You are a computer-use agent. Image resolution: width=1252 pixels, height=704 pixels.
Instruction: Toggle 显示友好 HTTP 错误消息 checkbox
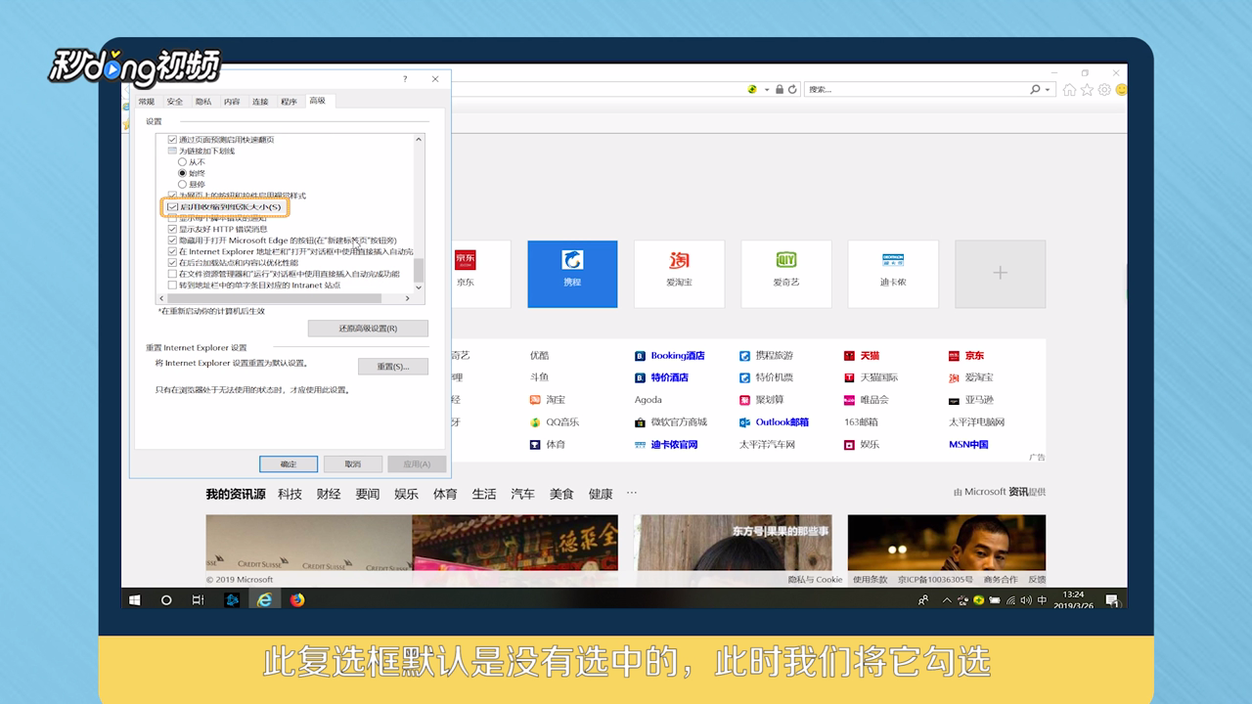(173, 229)
